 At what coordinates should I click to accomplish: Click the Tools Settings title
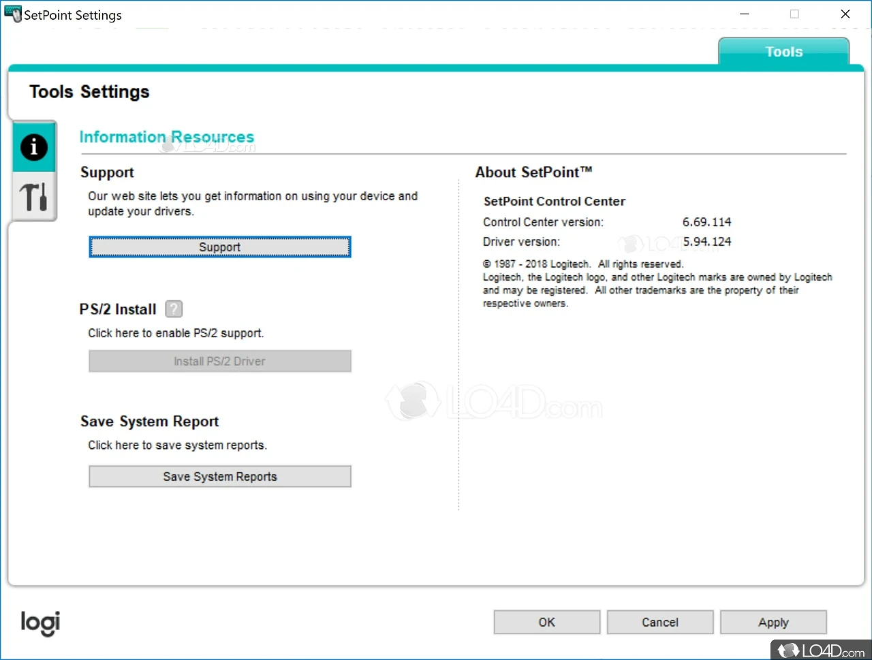click(89, 92)
